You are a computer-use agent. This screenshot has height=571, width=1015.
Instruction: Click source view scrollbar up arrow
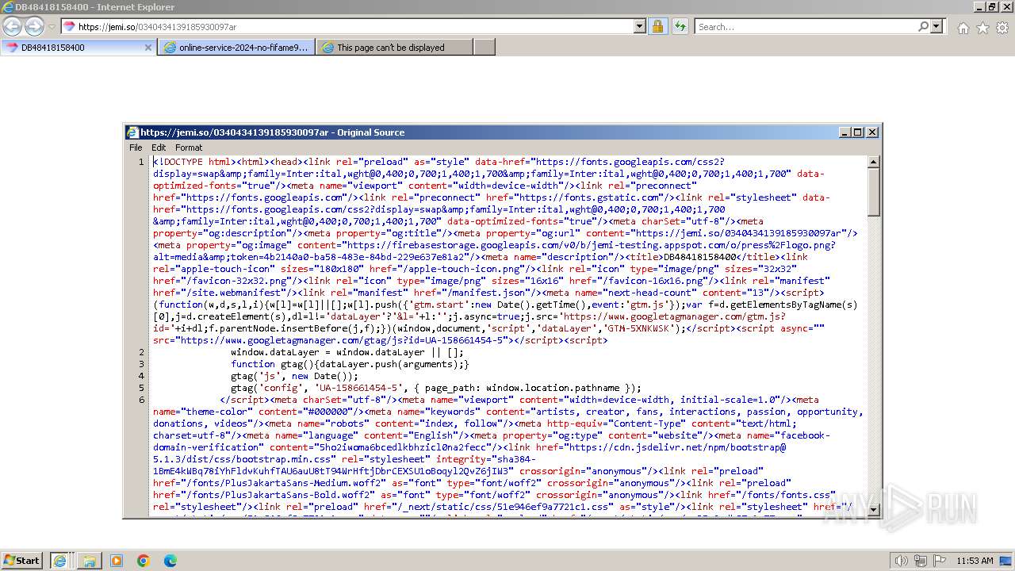[874, 162]
